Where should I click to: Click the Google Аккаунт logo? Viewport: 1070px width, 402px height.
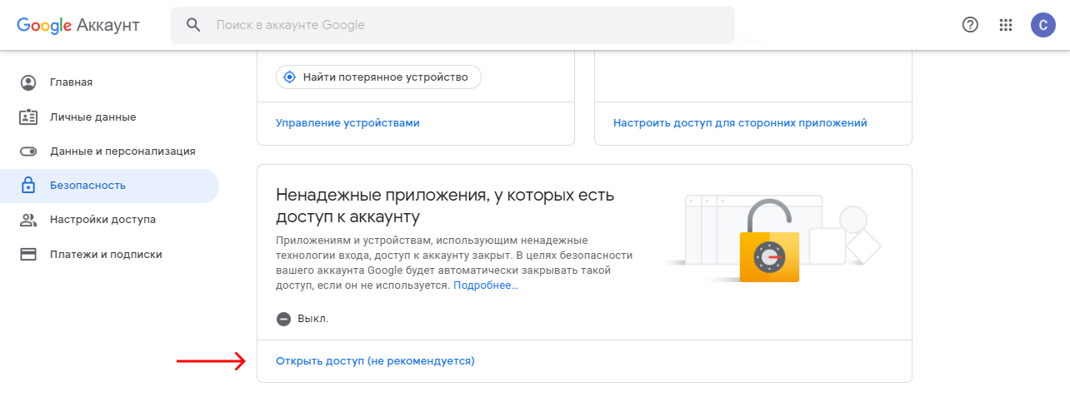tap(78, 25)
